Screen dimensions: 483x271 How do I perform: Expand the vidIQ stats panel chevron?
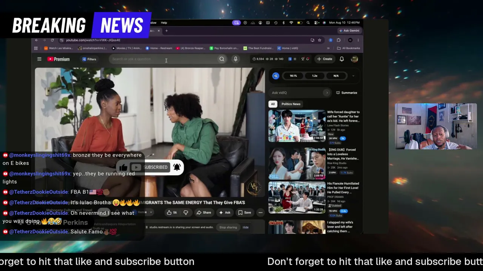tap(353, 76)
